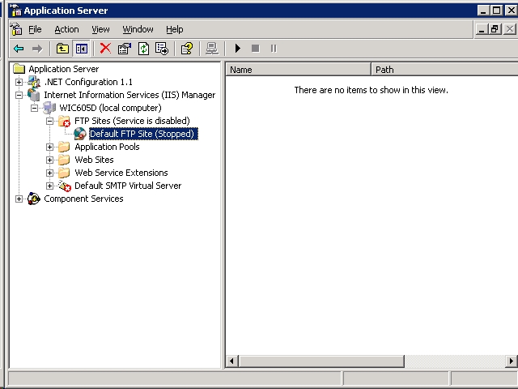Expand the .NET Configuration 1.1 node

[x=19, y=82]
